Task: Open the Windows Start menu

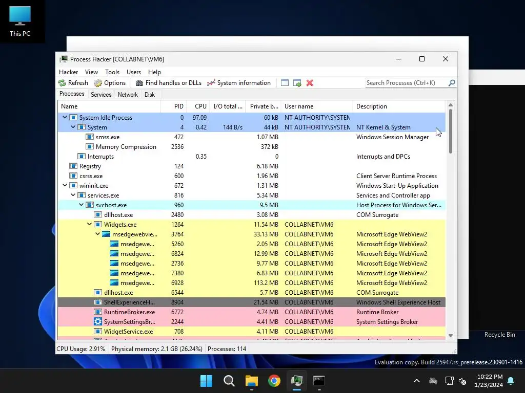Action: point(206,381)
